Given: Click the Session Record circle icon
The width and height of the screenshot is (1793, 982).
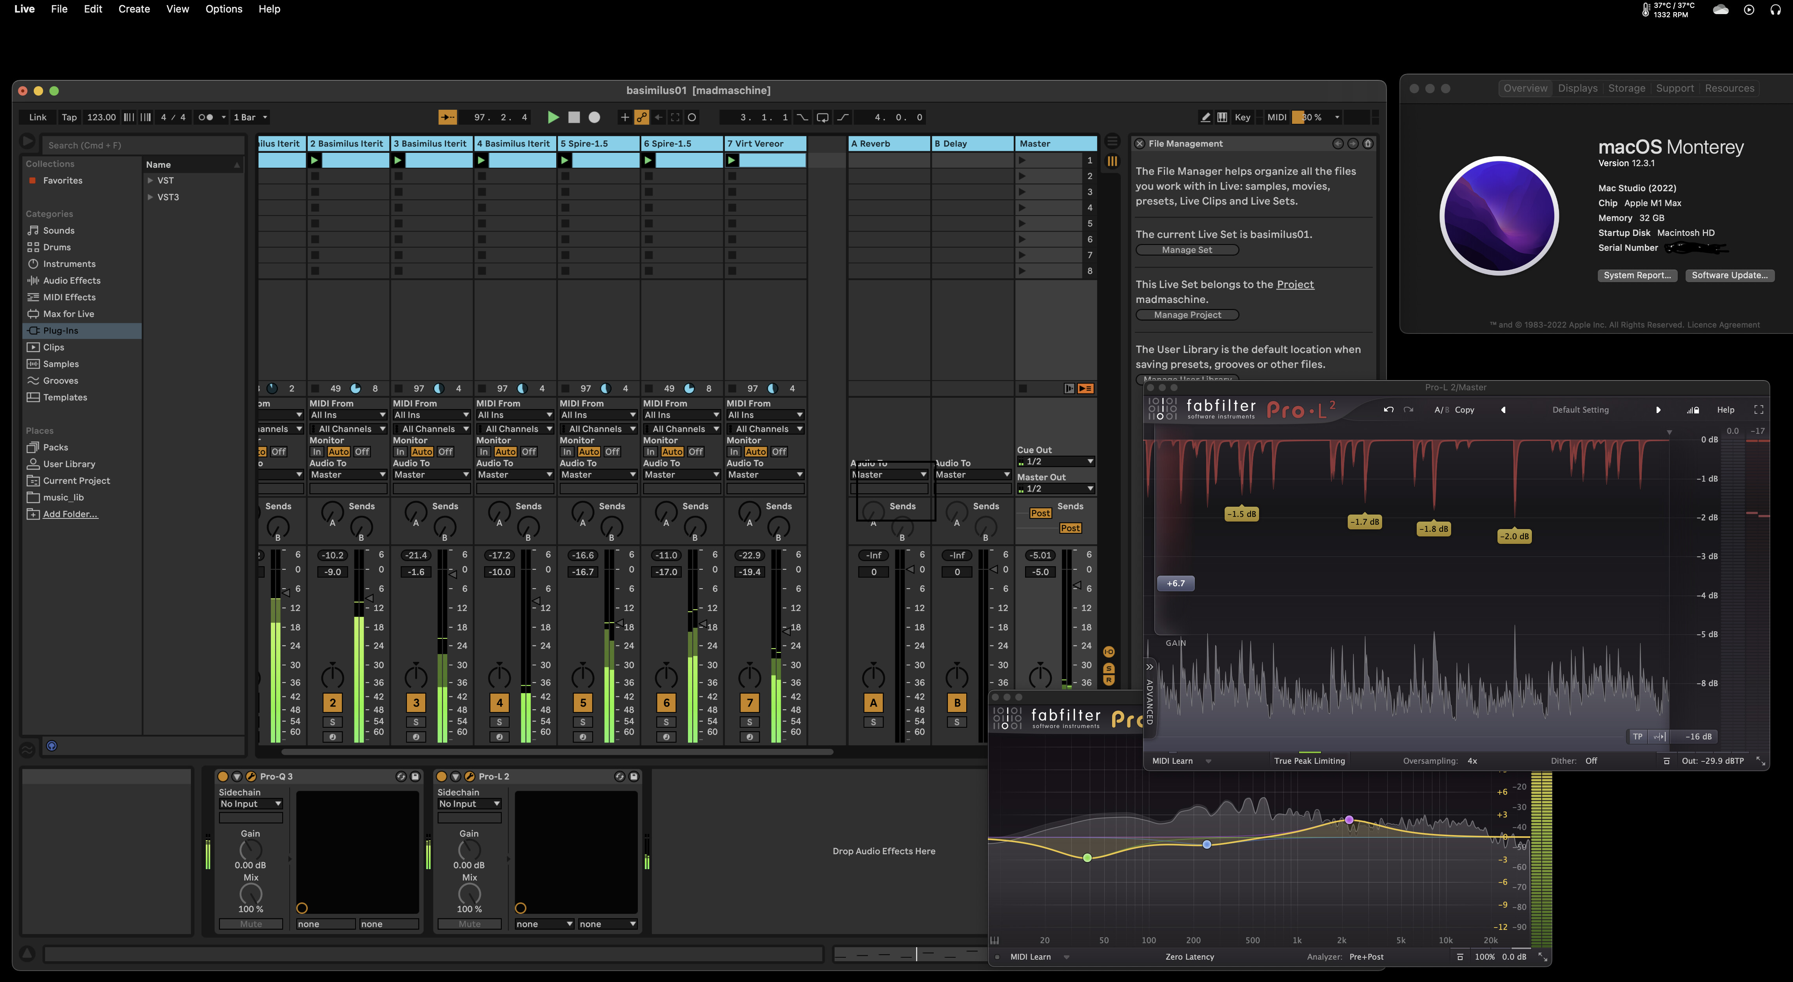Looking at the screenshot, I should coord(692,118).
